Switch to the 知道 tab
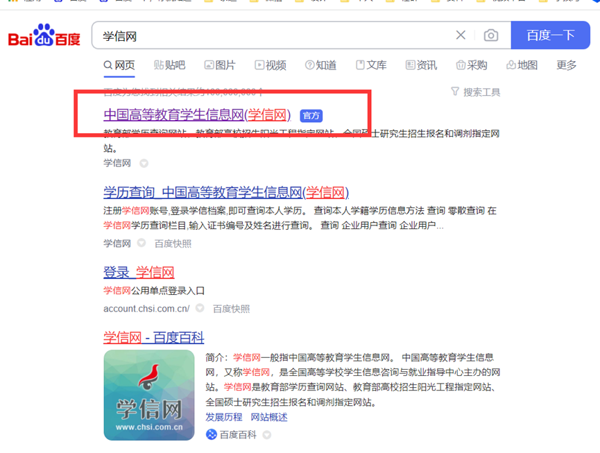Viewport: 600px width, 453px height. tap(320, 65)
